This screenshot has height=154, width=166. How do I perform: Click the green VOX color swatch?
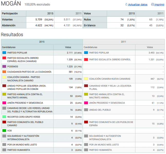coord(4,130)
